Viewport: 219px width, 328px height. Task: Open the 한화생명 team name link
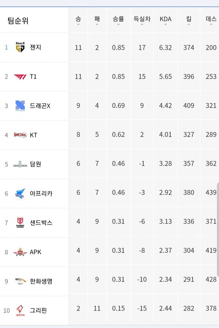pyautogui.click(x=41, y=281)
